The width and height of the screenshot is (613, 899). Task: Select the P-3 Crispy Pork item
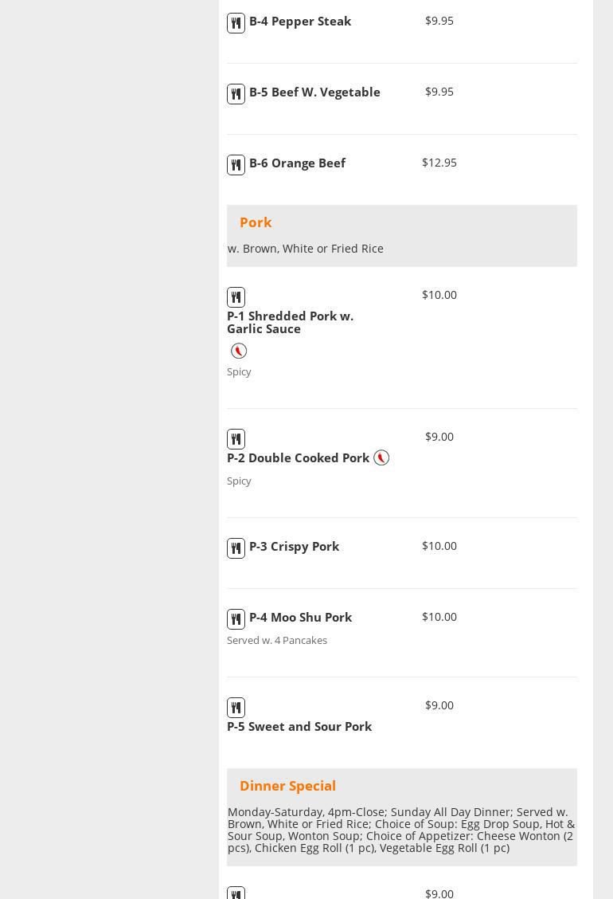pyautogui.click(x=294, y=546)
